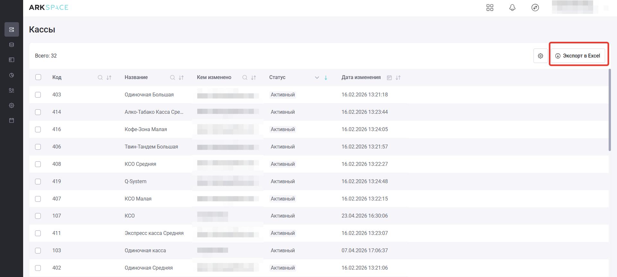Open table settings gear near Export button
617x277 pixels.
(541, 56)
